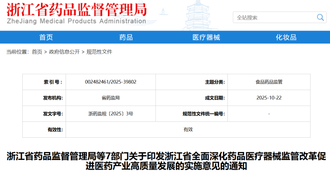Select the 化妆品 navigation item
This screenshot has width=330, height=173.
[x=286, y=37]
